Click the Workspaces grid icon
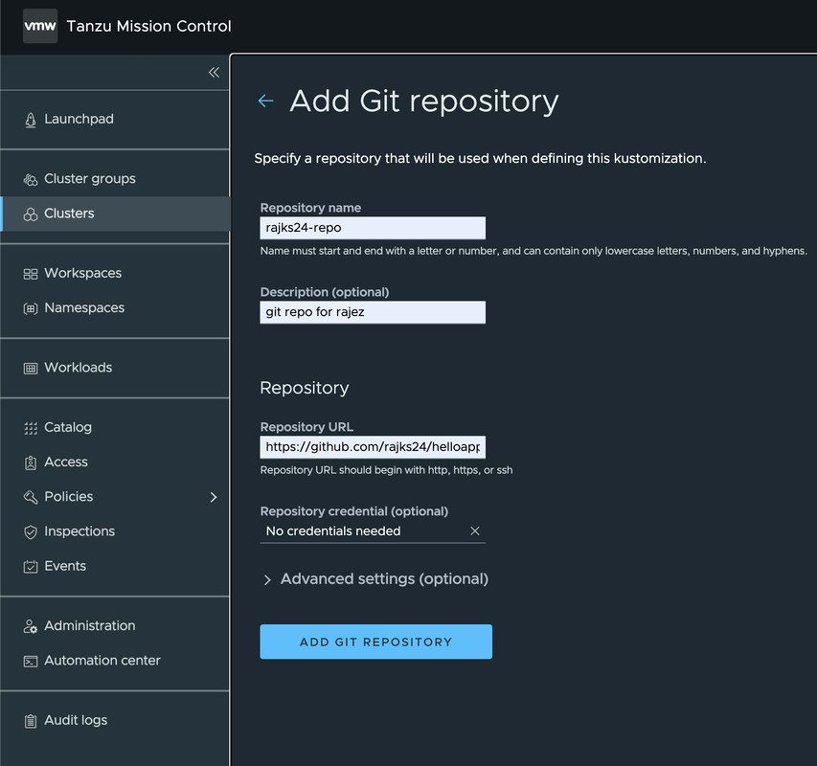817x766 pixels. pos(30,274)
